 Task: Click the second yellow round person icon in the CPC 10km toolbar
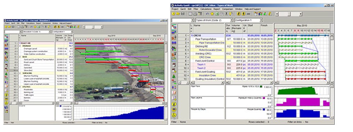click(x=244, y=14)
